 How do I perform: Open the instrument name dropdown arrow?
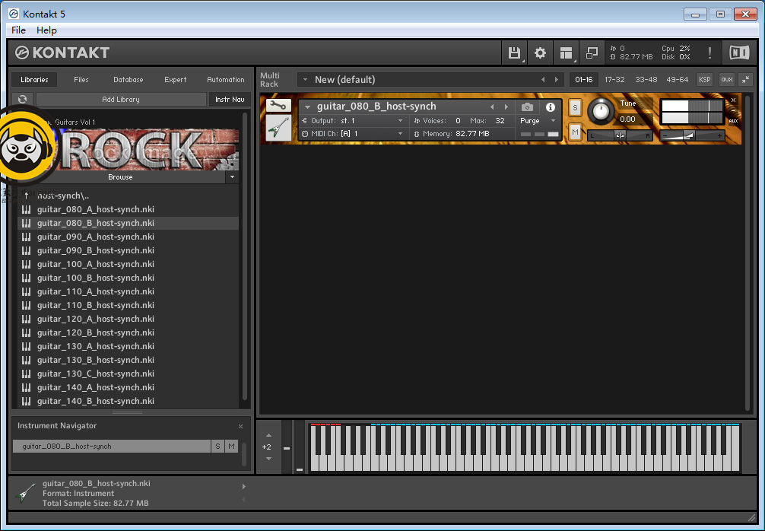pos(307,107)
